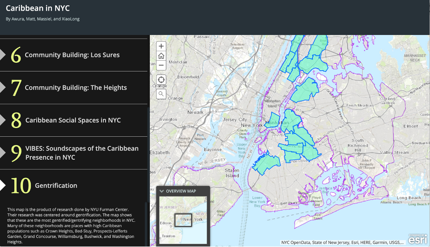The height and width of the screenshot is (247, 430).
Task: Click the Staten Island map label
Action: [x=232, y=173]
